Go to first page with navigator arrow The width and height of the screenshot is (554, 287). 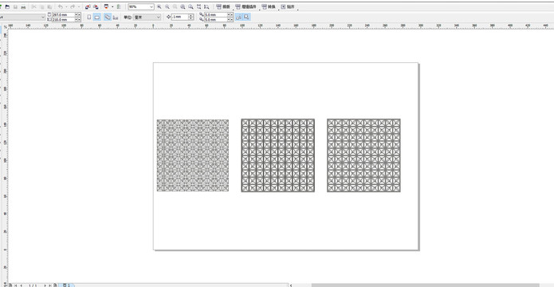16,285
